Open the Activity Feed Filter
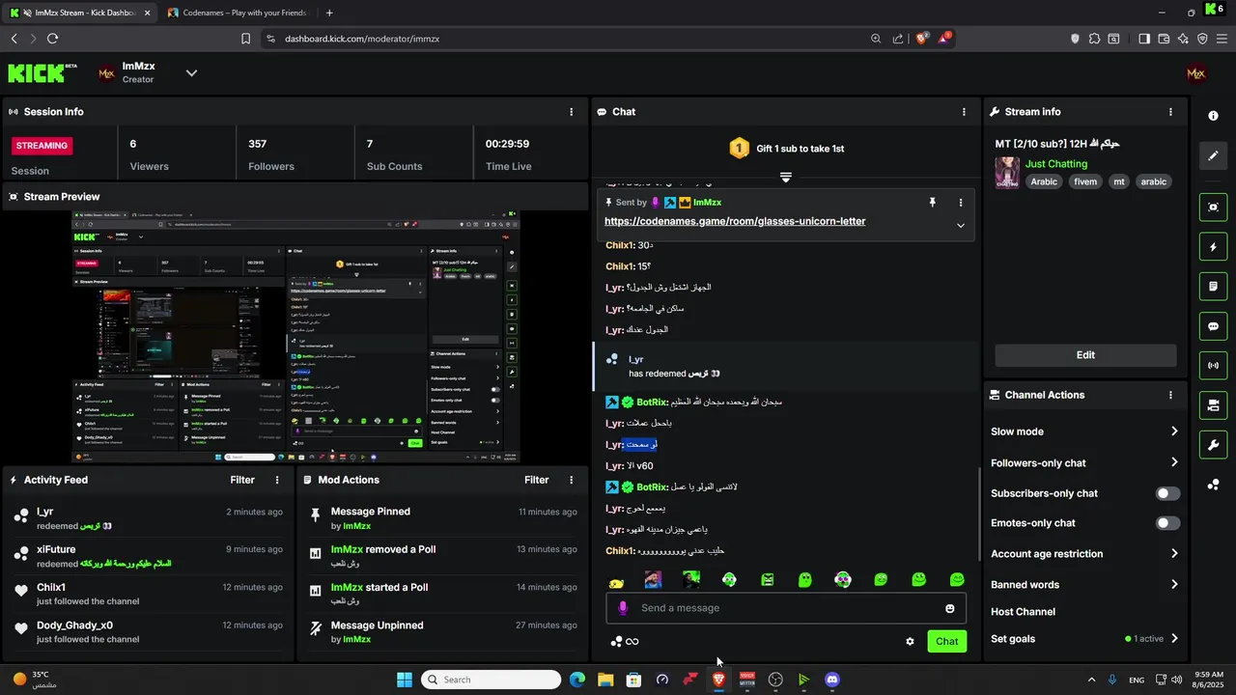This screenshot has width=1236, height=695. click(x=242, y=480)
